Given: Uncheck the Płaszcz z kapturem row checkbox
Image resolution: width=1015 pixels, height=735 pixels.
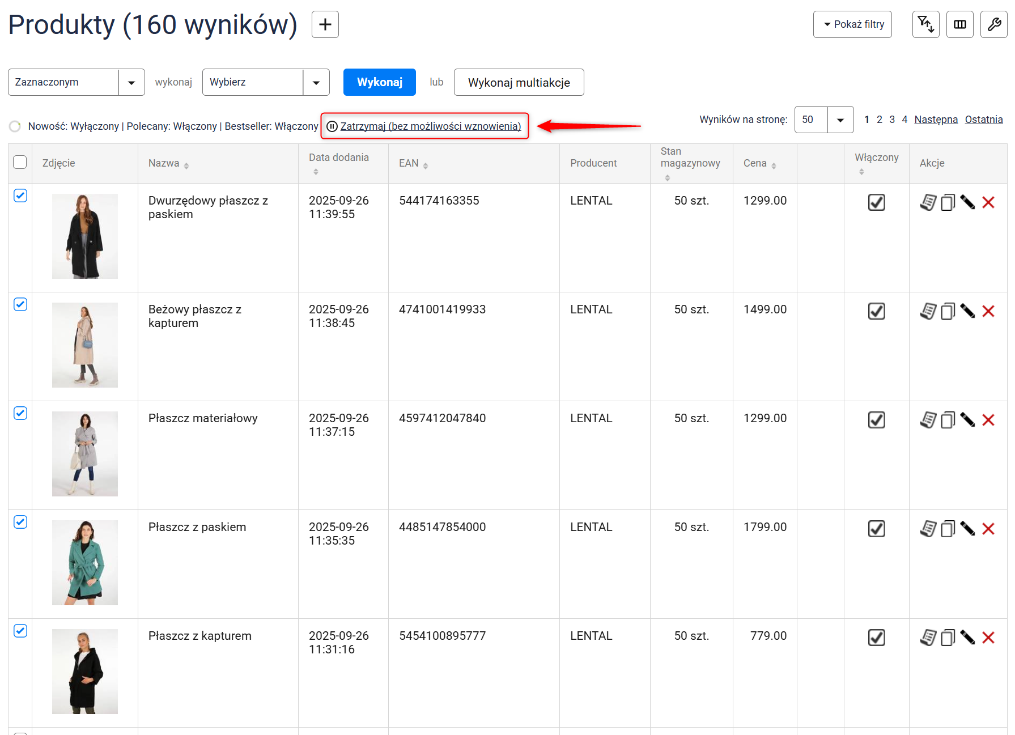Looking at the screenshot, I should (x=20, y=631).
